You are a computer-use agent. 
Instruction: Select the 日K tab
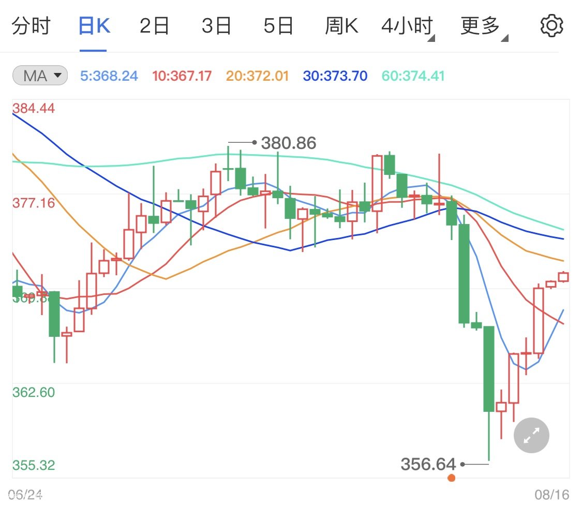click(x=94, y=25)
